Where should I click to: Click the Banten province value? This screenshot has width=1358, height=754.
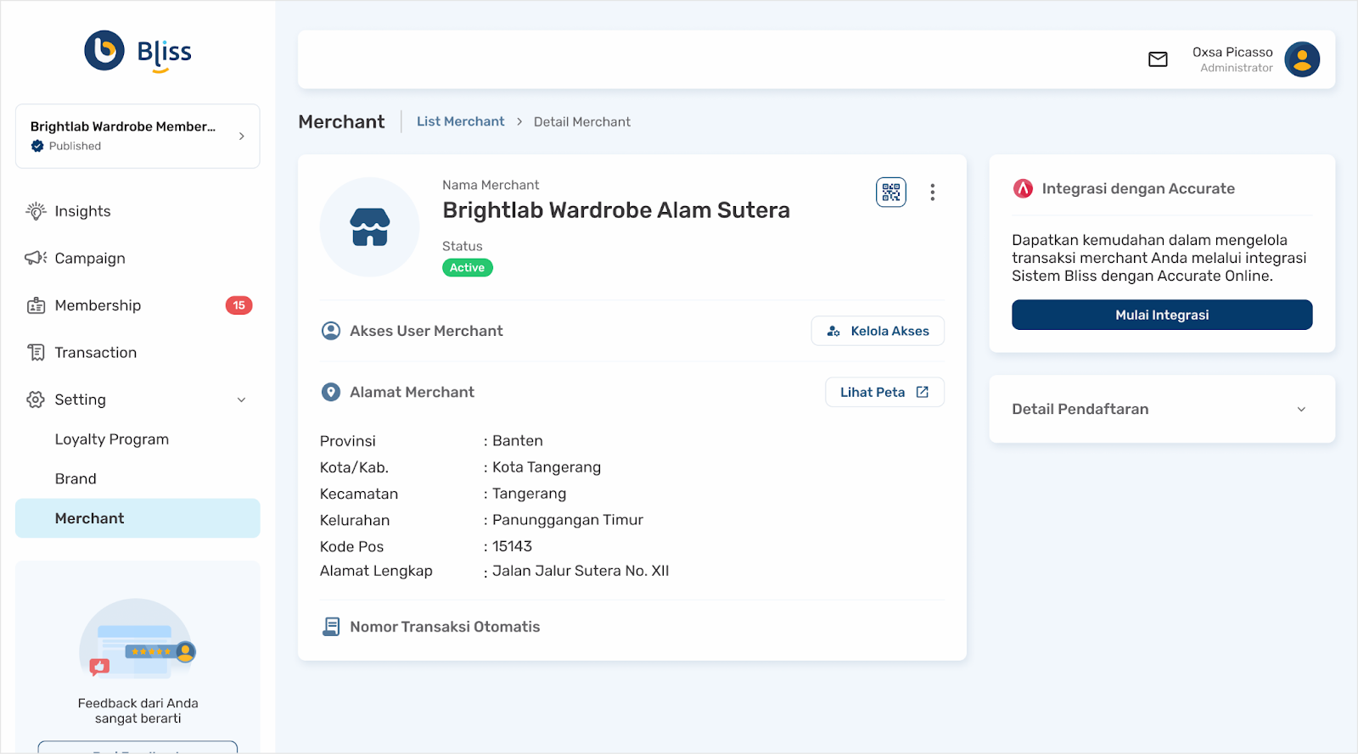pyautogui.click(x=518, y=440)
